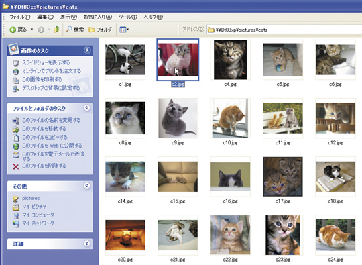
Task: Open the ヘルプ(H) menu
Action: coord(154,17)
